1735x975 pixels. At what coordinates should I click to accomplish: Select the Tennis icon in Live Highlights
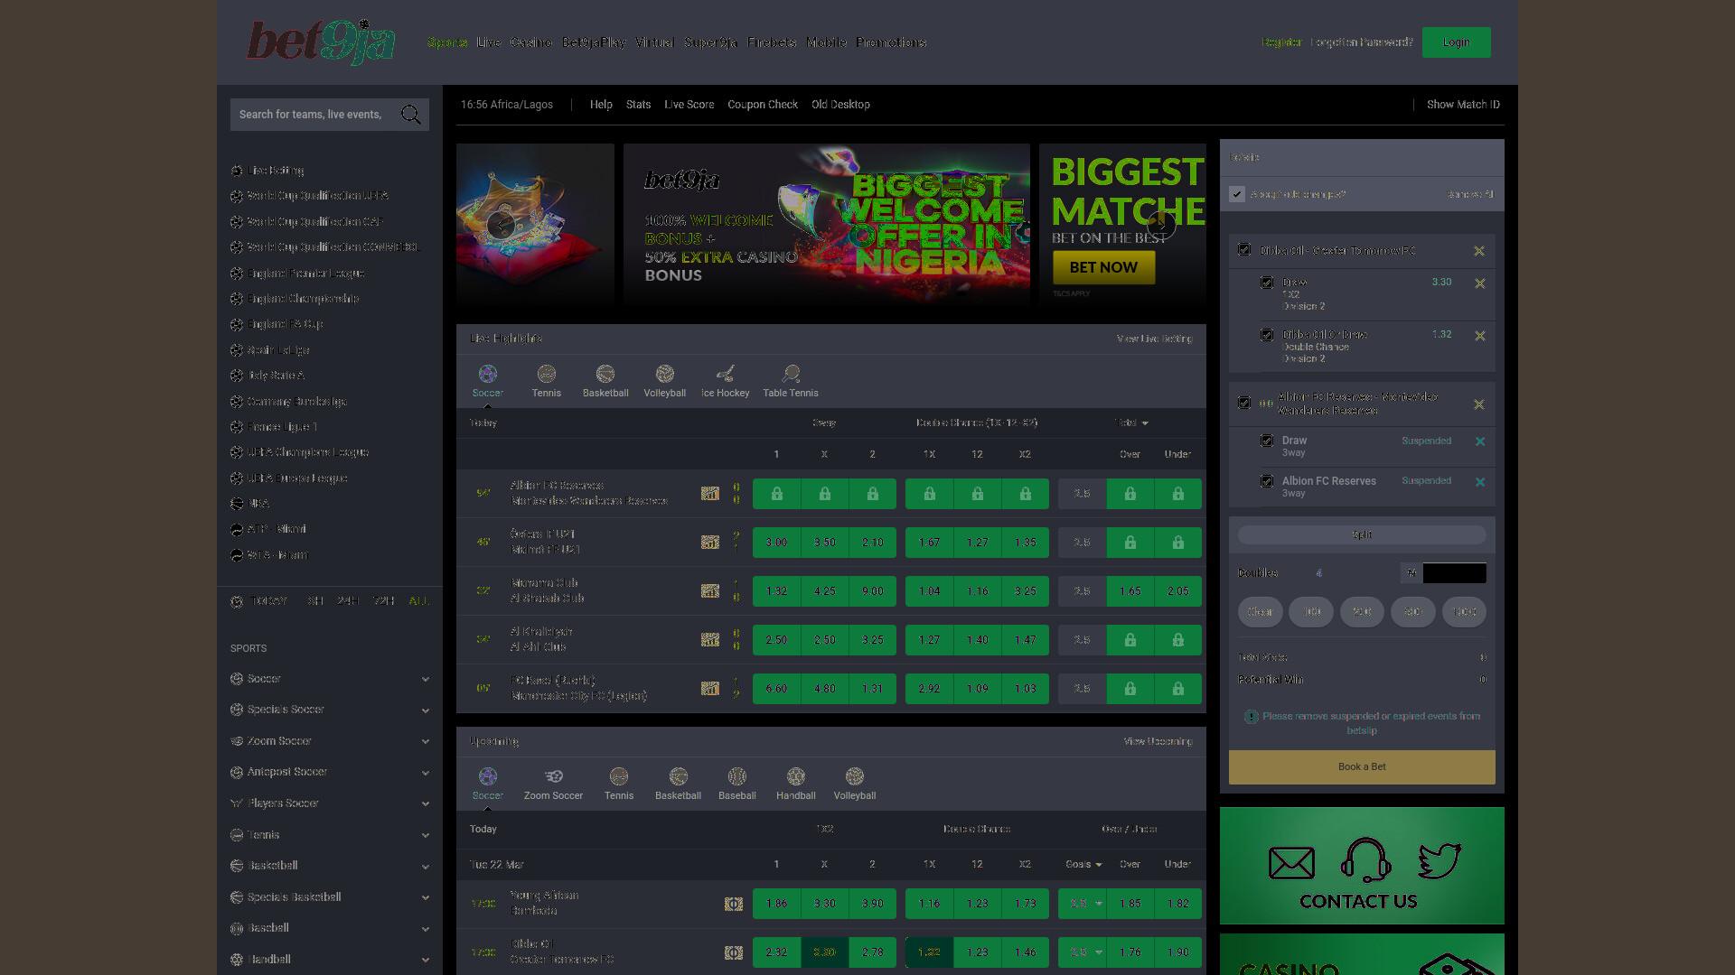[546, 374]
